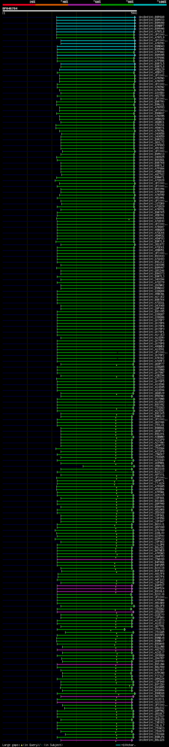Screen dimensions: 169x747
Task: Select hit label UniRef100_A7NTL9
Action: [152, 37]
